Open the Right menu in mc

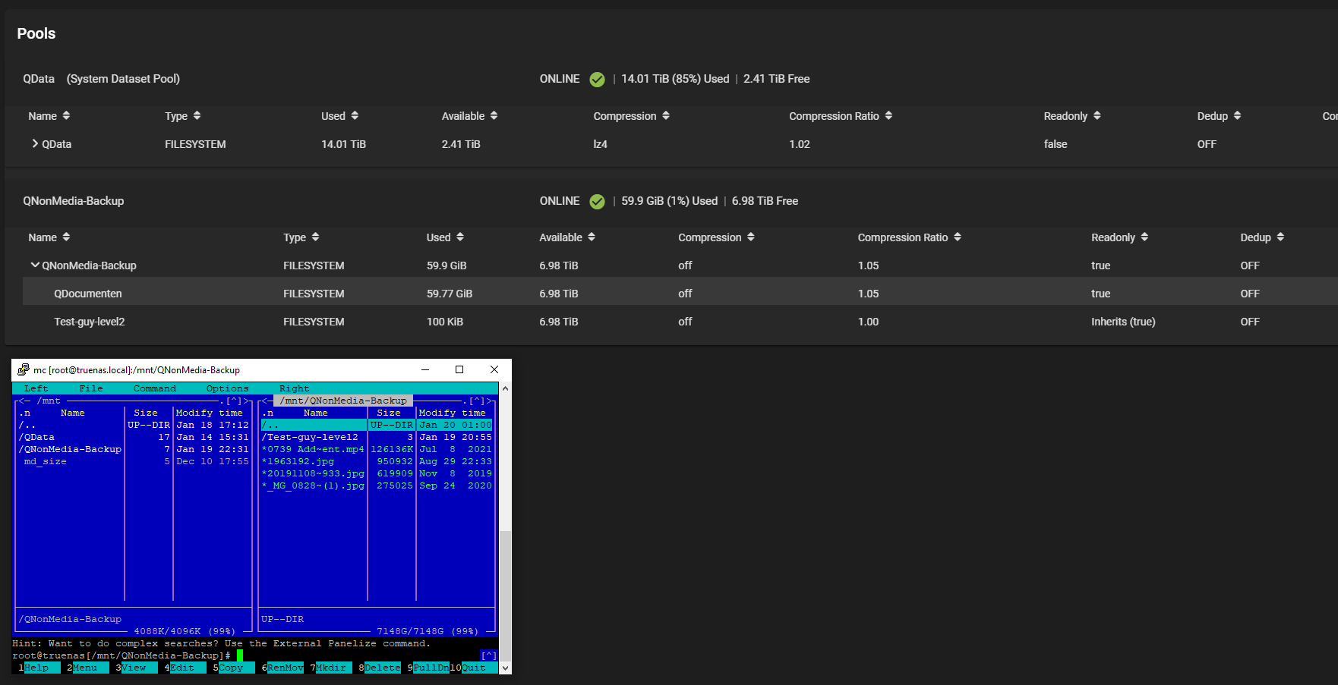[295, 388]
